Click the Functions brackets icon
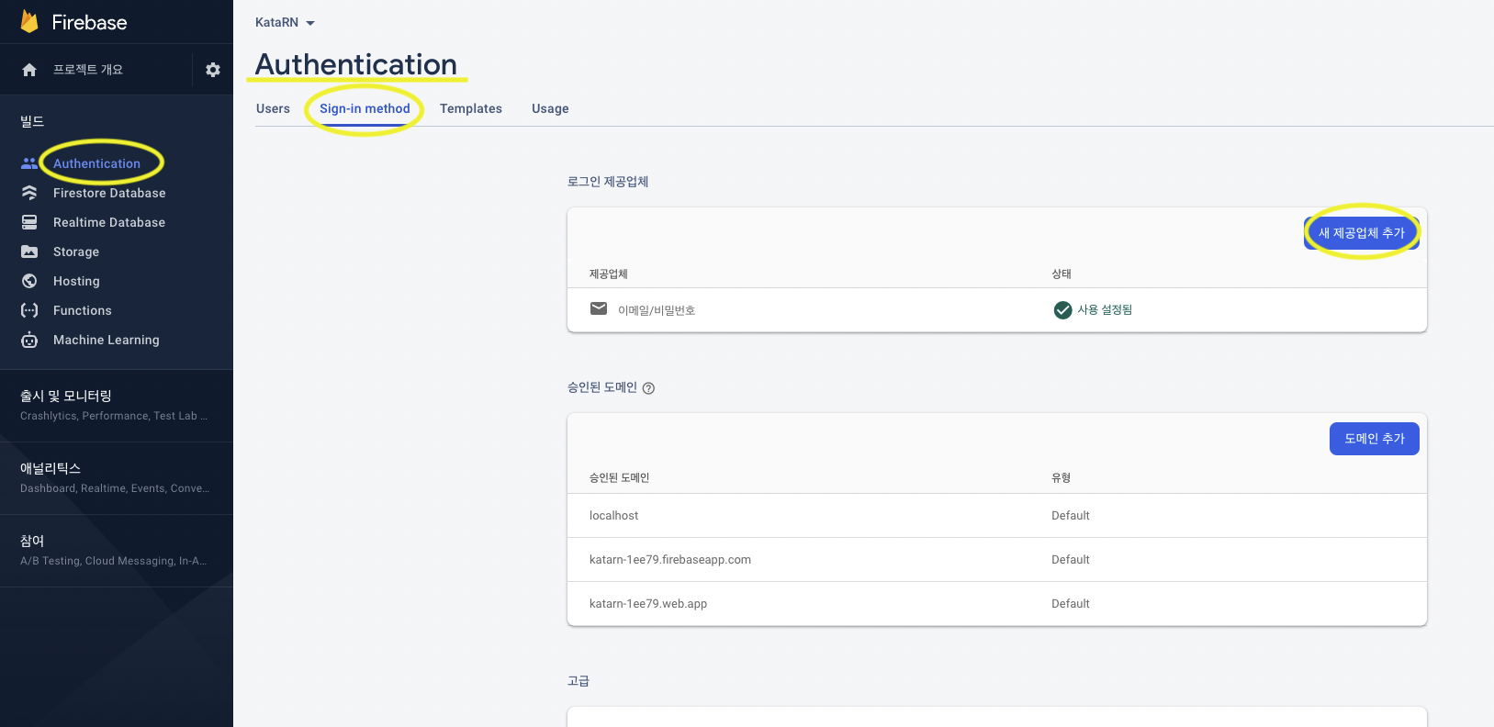1494x727 pixels. click(29, 310)
